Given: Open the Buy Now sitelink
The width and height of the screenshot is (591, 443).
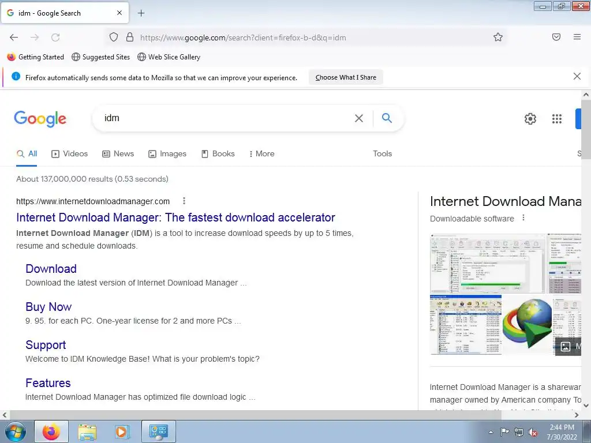Looking at the screenshot, I should point(48,307).
